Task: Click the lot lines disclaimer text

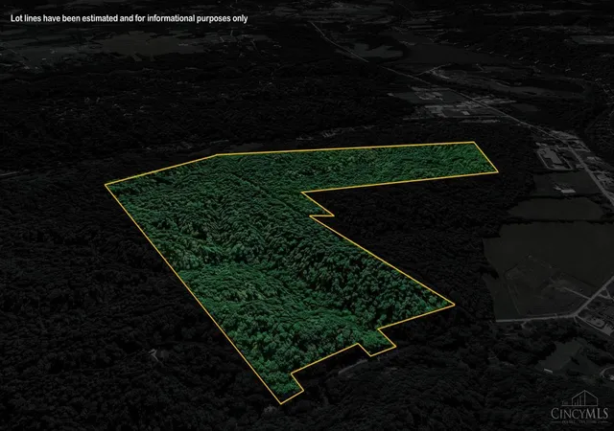Action: point(130,18)
